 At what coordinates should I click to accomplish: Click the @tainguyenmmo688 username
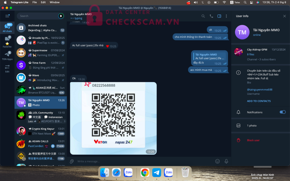coord(259,89)
